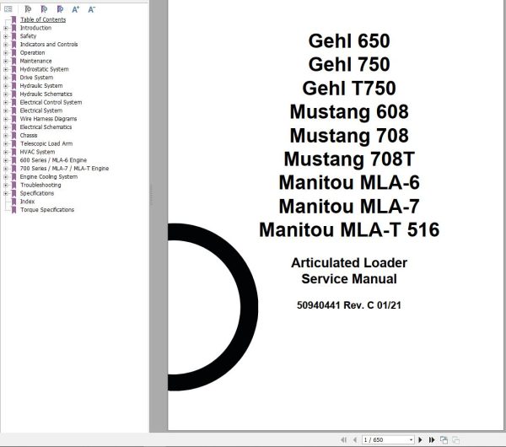Select the Torque Specifications bookmark
The width and height of the screenshot is (506, 447).
pyautogui.click(x=47, y=210)
